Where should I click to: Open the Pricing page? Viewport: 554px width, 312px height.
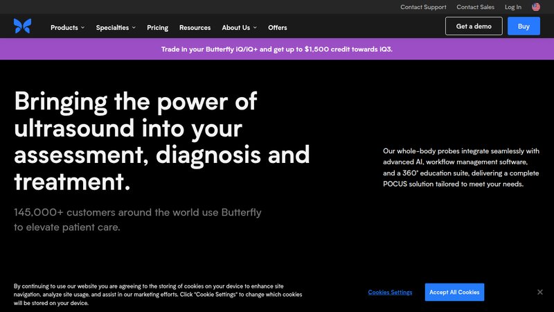(x=158, y=27)
